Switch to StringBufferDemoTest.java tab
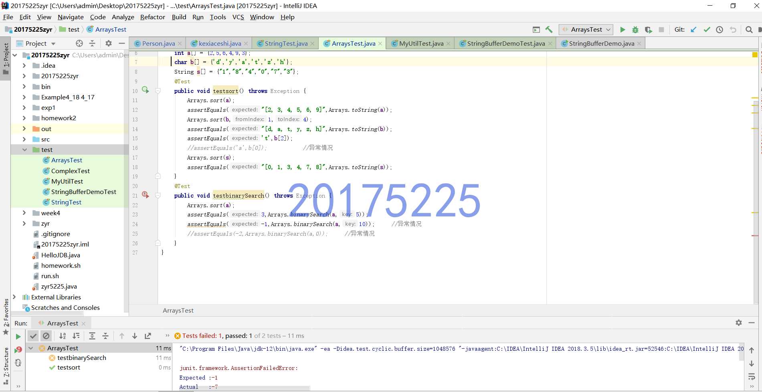This screenshot has height=392, width=762. 506,43
